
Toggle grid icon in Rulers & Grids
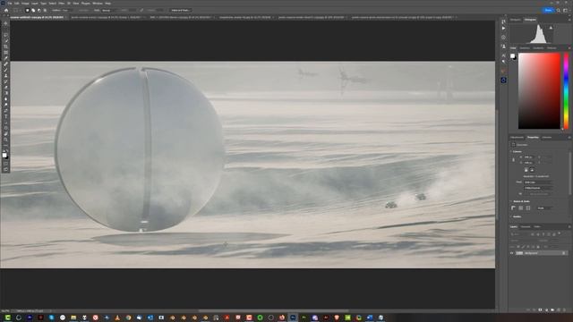coord(521,208)
